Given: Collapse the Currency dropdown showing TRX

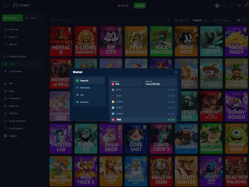Looking at the screenshot, I should tap(126, 83).
